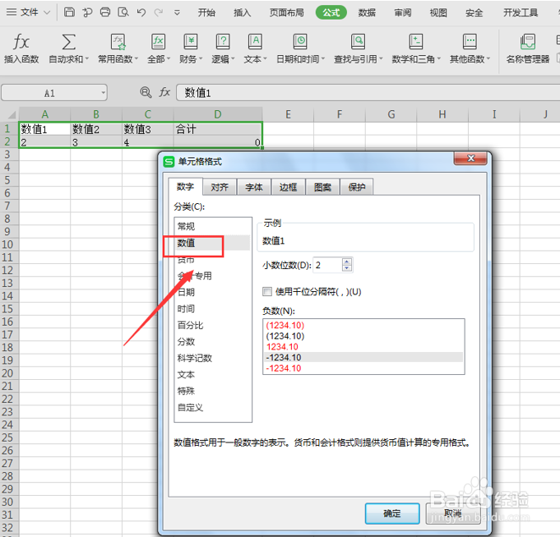Click the Print icon in quick toolbar
The image size is (560, 537).
point(105,12)
